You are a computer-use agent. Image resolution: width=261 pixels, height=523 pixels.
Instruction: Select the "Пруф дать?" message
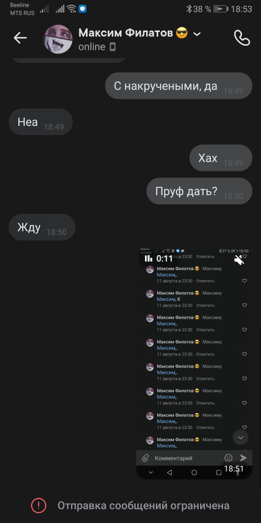(x=200, y=191)
